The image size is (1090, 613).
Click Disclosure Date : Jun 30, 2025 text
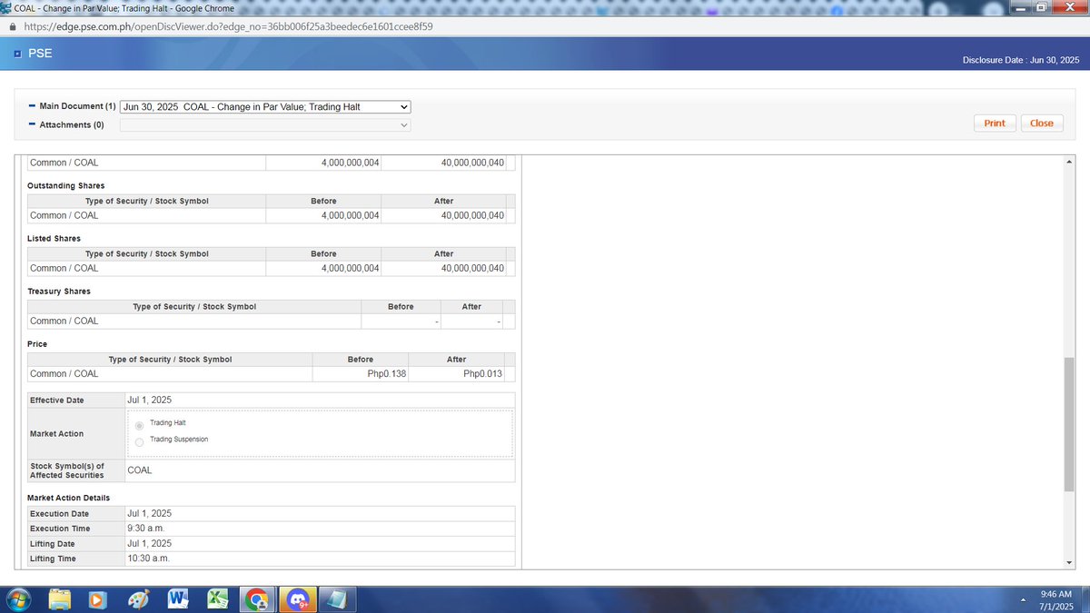1021,60
